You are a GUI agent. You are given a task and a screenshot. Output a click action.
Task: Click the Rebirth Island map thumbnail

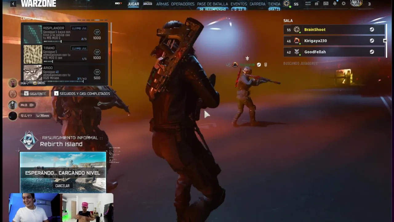point(63,172)
